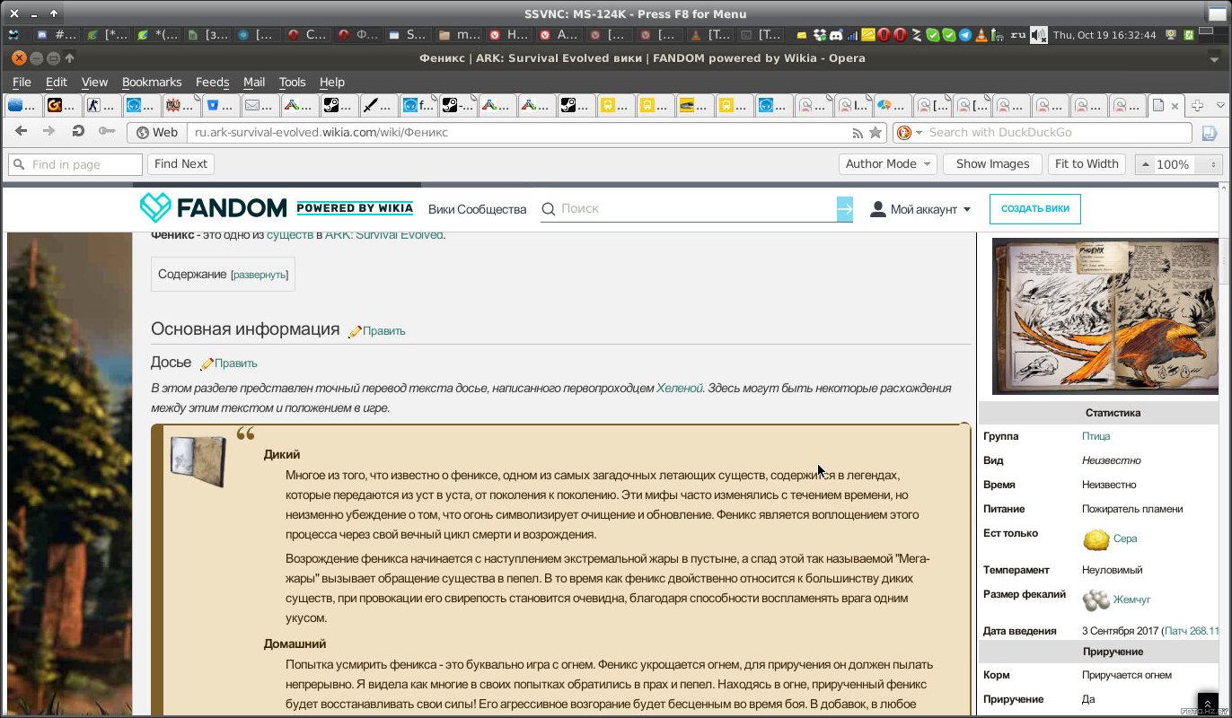
Task: Open the DuckDuckGo search engine dropdown arrow
Action: click(x=919, y=133)
